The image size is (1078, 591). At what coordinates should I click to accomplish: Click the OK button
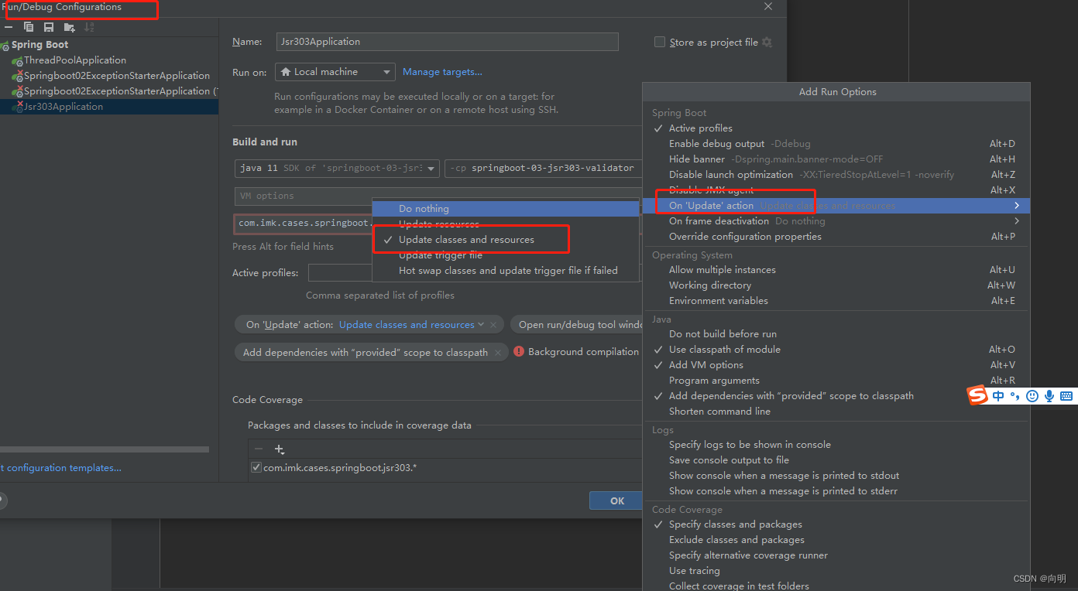(x=616, y=500)
